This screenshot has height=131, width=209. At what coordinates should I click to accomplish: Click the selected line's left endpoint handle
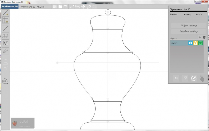tap(57, 63)
